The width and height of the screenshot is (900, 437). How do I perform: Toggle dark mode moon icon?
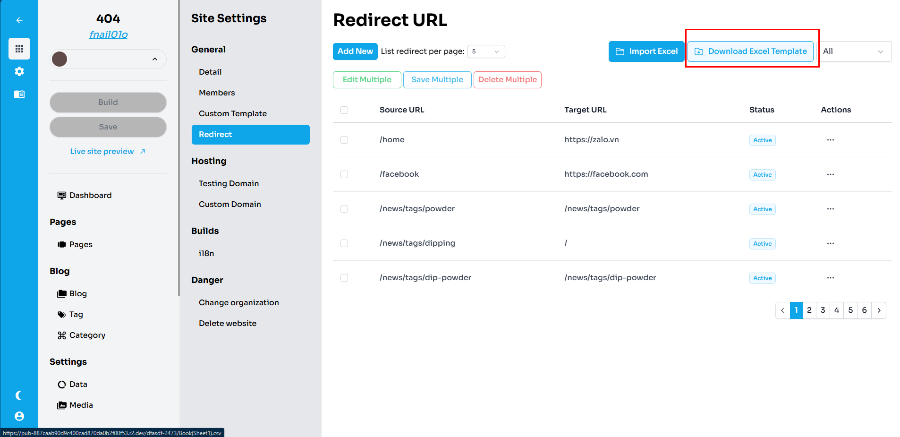pyautogui.click(x=19, y=395)
